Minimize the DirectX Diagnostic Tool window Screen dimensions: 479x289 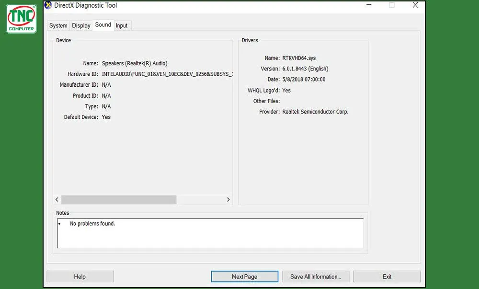[367, 5]
